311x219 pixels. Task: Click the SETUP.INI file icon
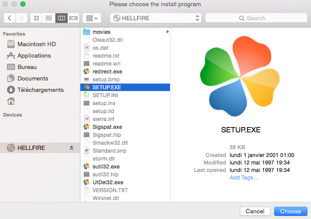pos(87,95)
